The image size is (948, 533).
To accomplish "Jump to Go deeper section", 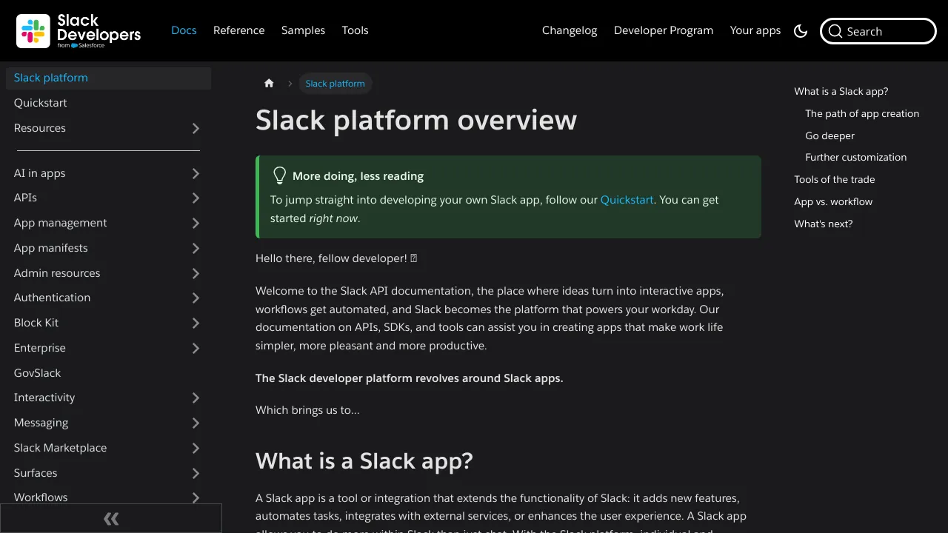I will pyautogui.click(x=830, y=136).
